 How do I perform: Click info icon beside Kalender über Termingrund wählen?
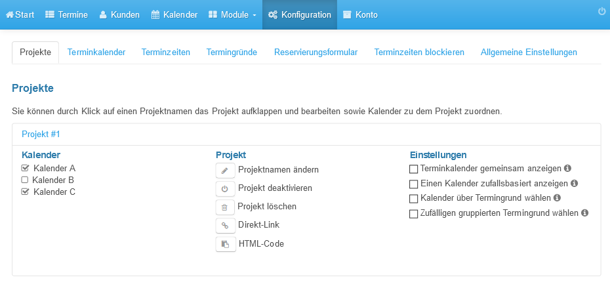557,197
